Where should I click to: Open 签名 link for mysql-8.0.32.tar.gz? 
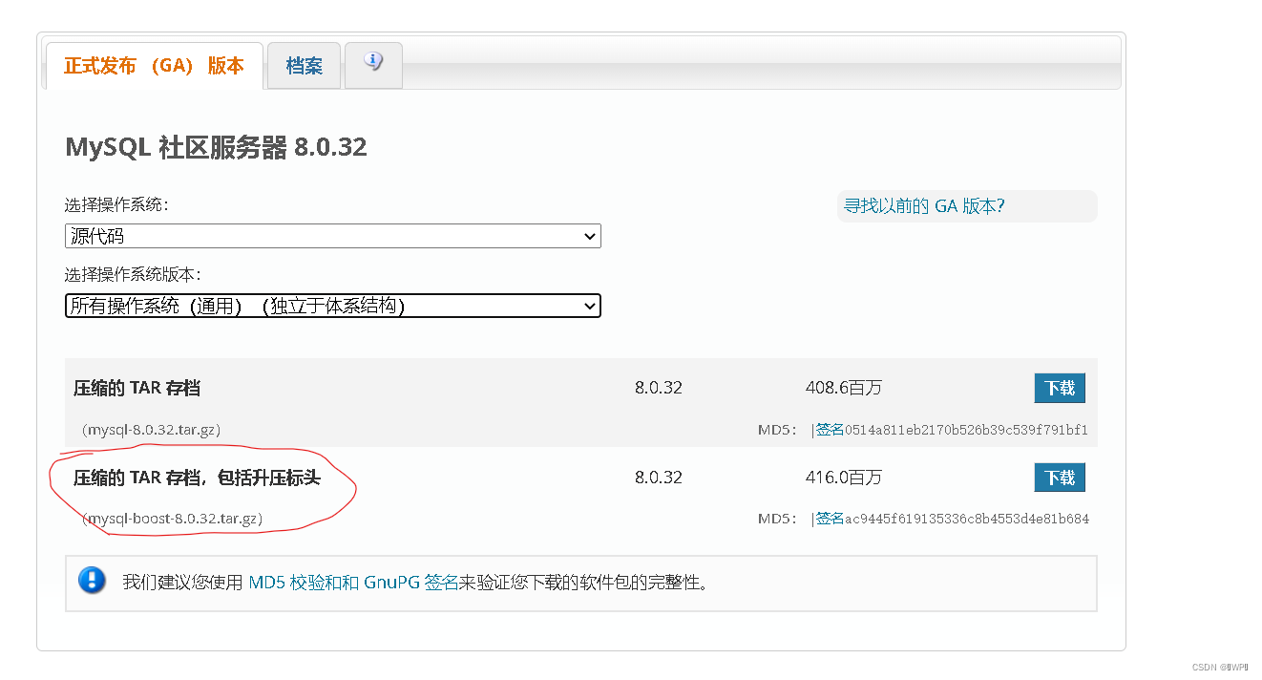pos(830,430)
